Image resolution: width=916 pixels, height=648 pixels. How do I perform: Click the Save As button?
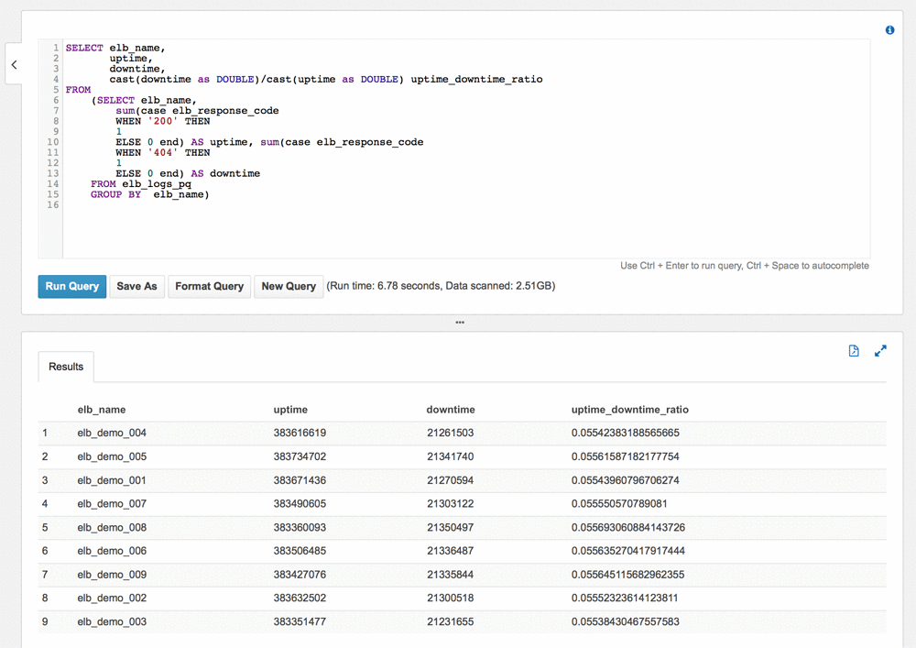136,286
